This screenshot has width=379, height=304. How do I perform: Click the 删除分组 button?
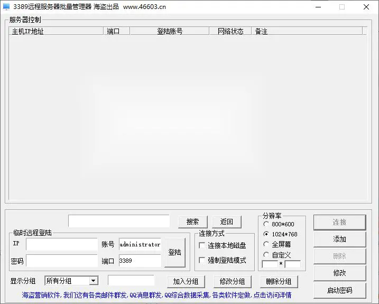(279, 281)
